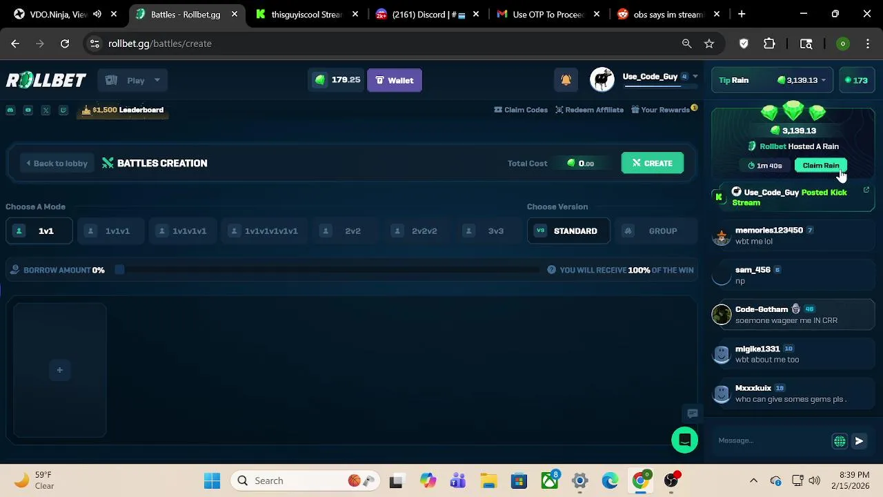883x497 pixels.
Task: Select the 2v2v2 battle mode
Action: [417, 231]
